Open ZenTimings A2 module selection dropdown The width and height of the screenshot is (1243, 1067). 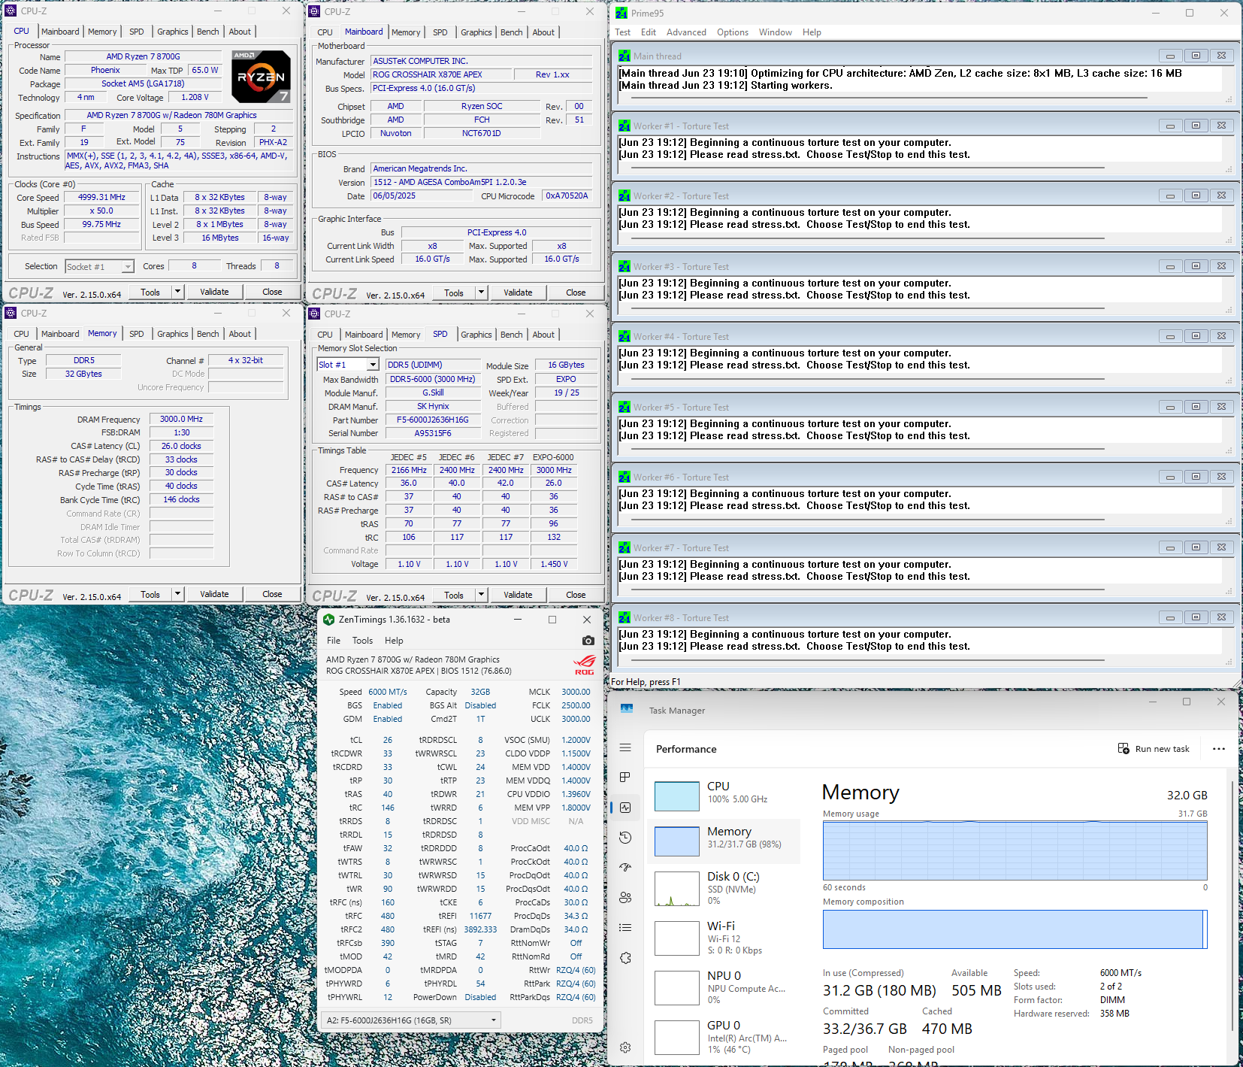tap(410, 1020)
